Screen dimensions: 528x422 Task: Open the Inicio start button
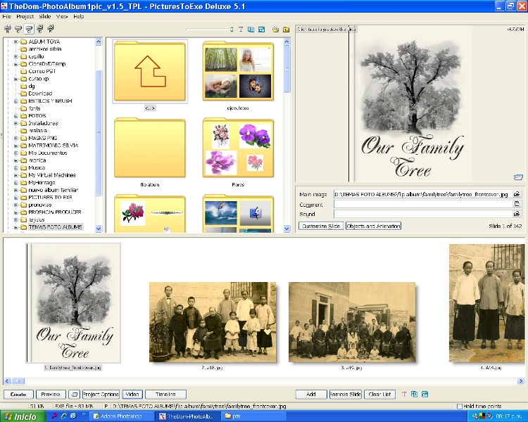click(23, 416)
